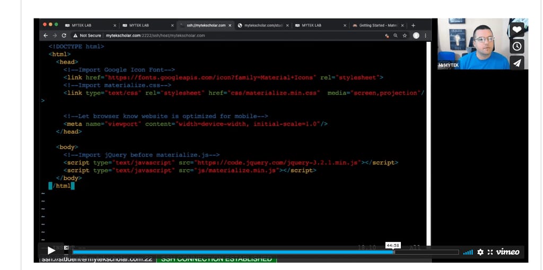
Task: Open a new browser tab with plus
Action: coord(413,25)
